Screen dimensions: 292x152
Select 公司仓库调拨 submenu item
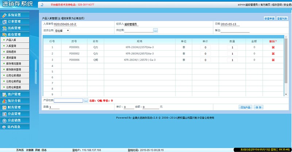15,75
